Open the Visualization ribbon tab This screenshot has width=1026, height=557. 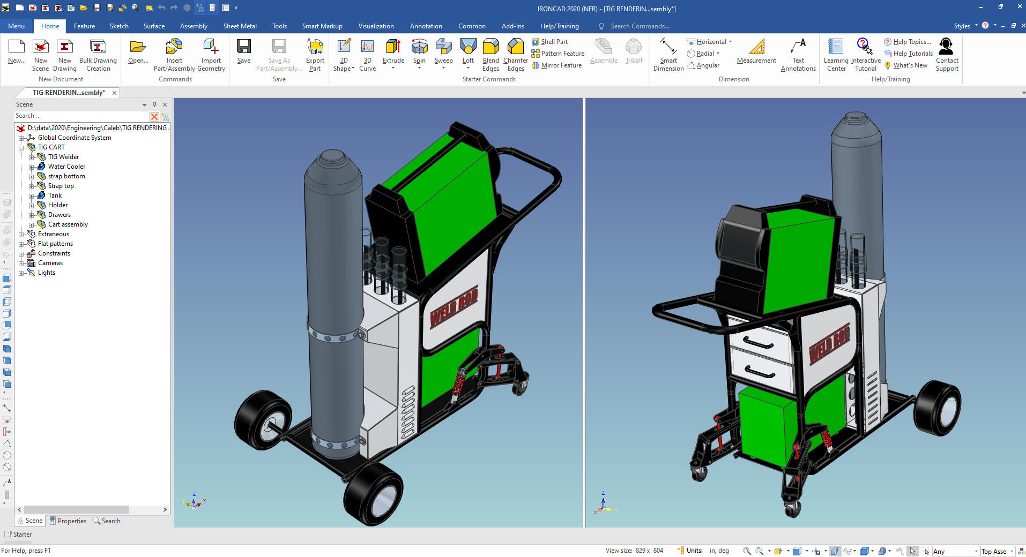[x=376, y=26]
